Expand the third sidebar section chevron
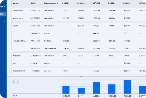Screen dimensions: 146x98 [4, 22]
